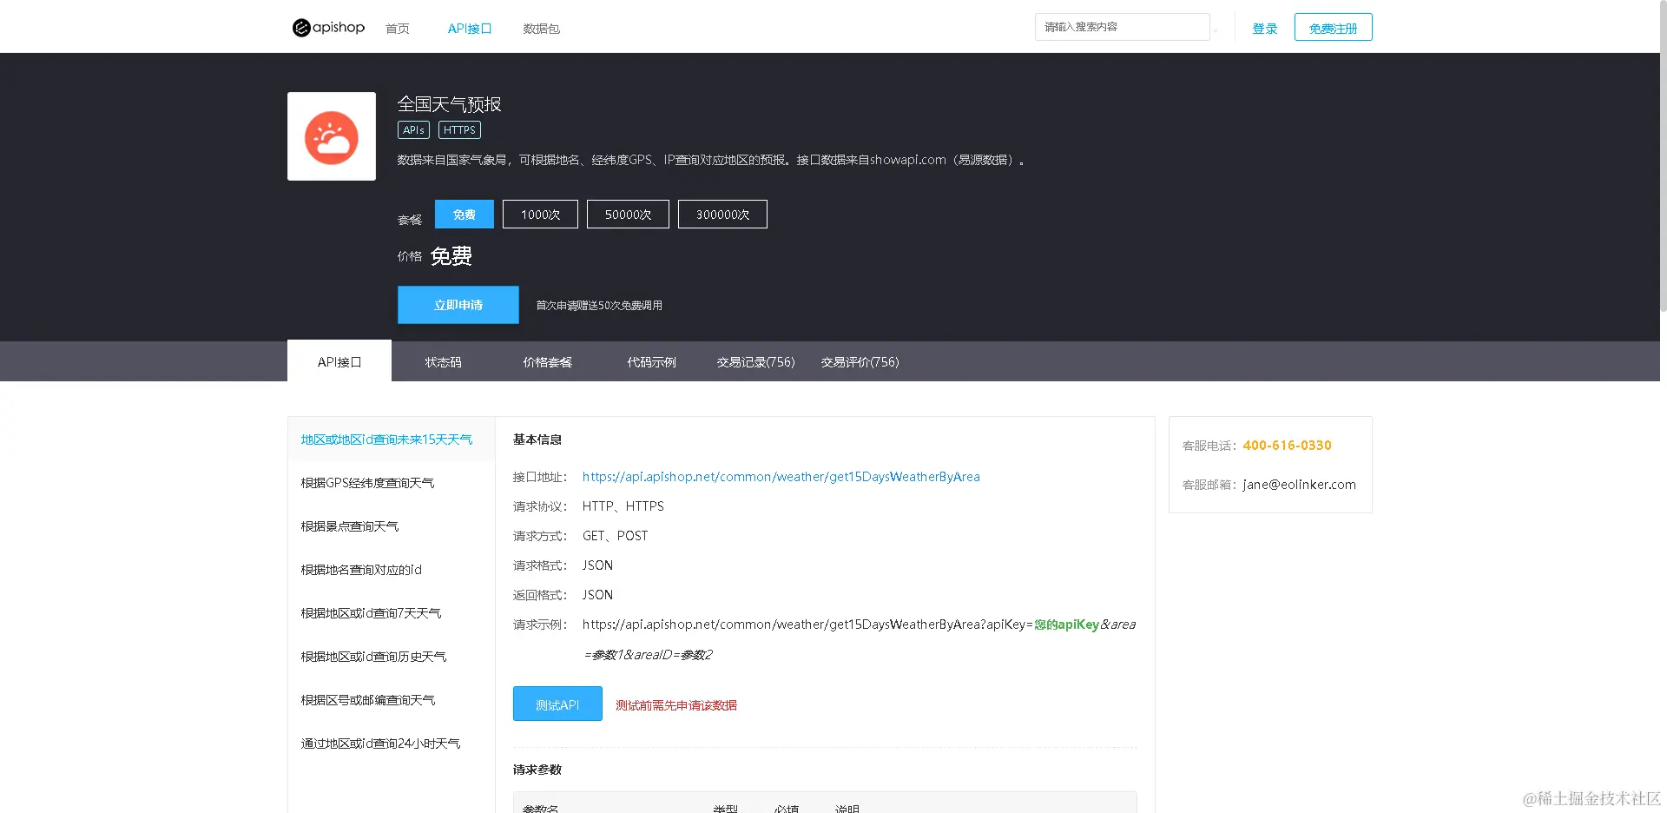
Task: Click the 立即申请 button
Action: [458, 305]
